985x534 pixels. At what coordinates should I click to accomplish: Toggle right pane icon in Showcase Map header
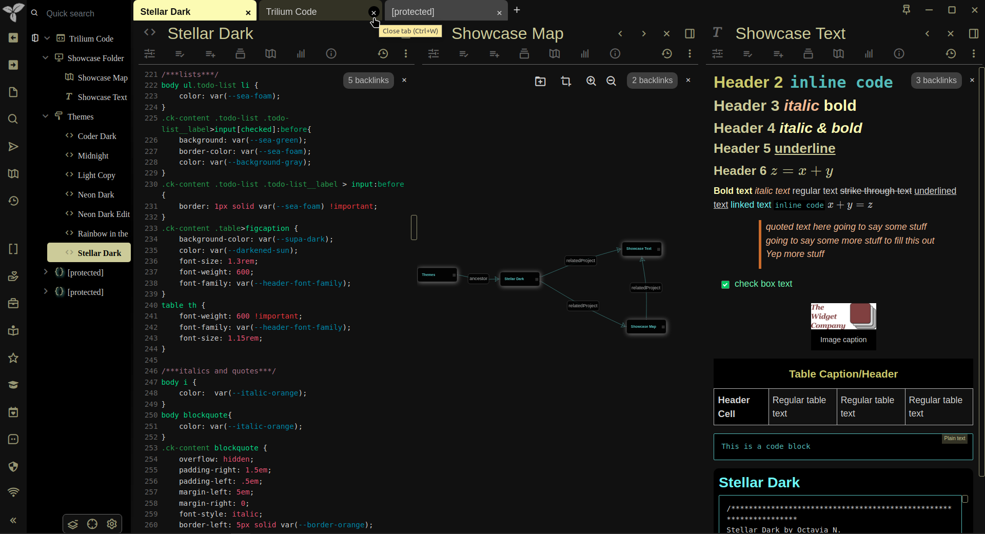pyautogui.click(x=689, y=33)
